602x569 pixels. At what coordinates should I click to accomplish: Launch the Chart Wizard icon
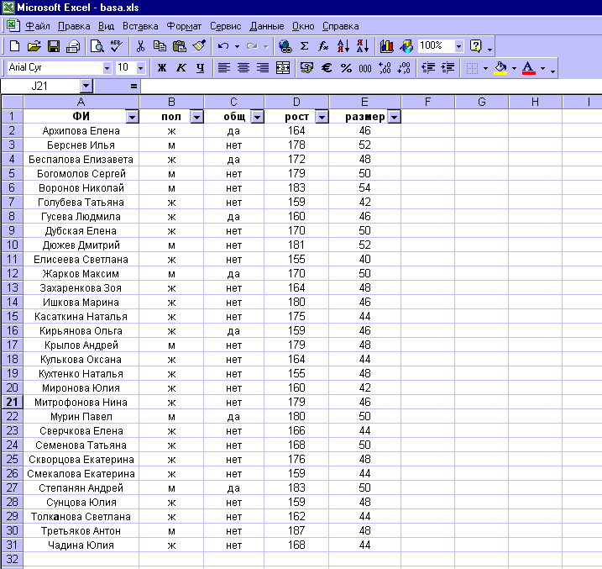coord(386,46)
